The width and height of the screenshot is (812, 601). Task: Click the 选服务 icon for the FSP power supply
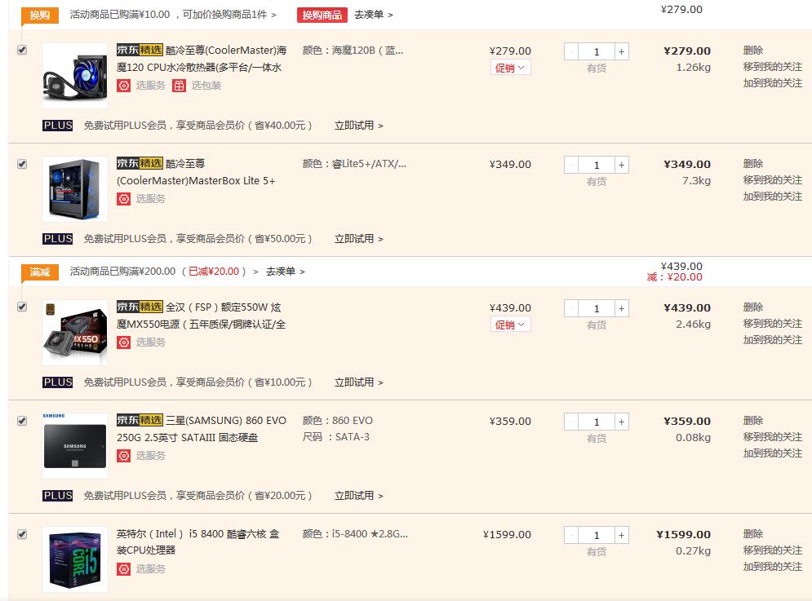pos(123,342)
